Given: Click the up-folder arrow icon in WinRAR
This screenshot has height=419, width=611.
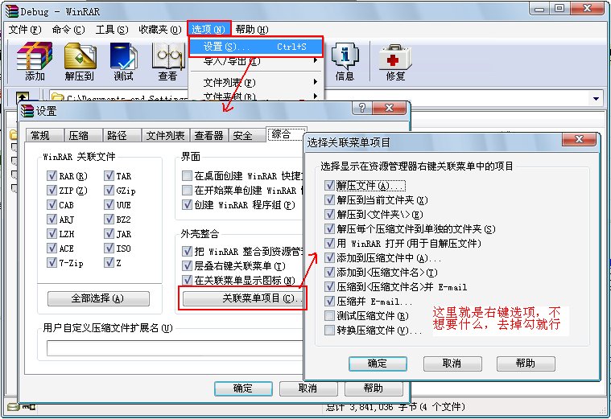Looking at the screenshot, I should coord(23,97).
